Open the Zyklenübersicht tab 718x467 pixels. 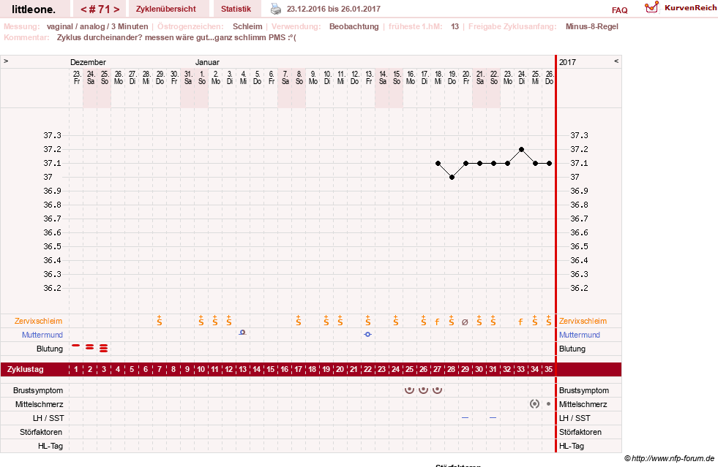click(165, 9)
